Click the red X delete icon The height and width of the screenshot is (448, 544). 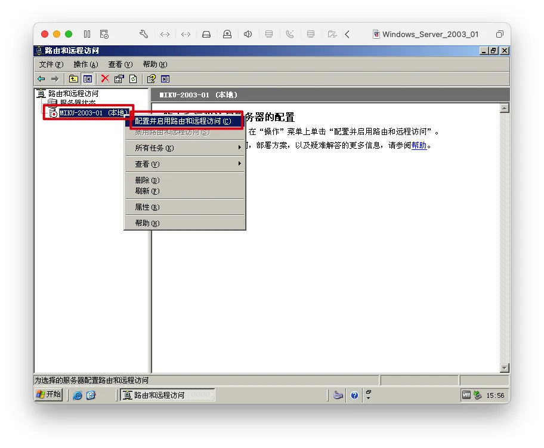tap(105, 78)
